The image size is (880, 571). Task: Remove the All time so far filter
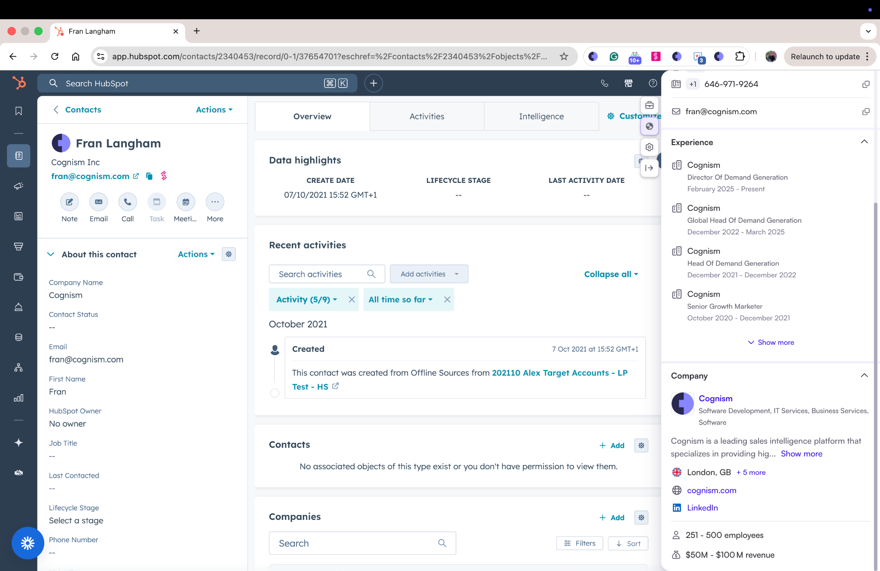[447, 300]
